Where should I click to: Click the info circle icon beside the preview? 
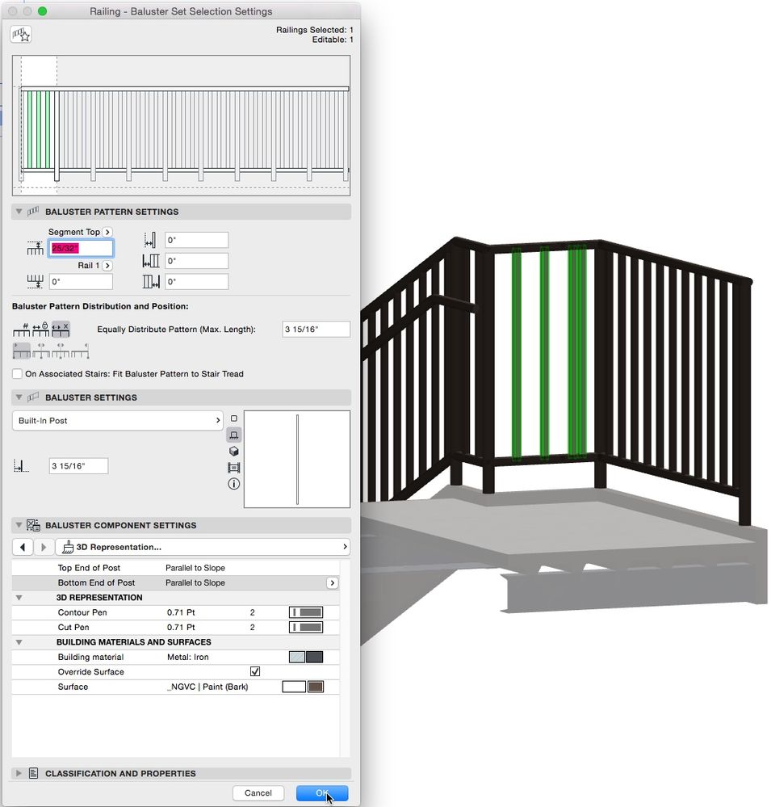(x=234, y=483)
